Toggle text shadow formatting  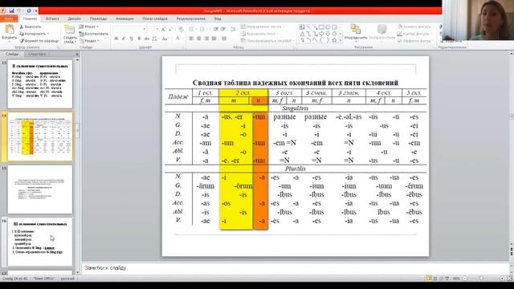(x=139, y=39)
